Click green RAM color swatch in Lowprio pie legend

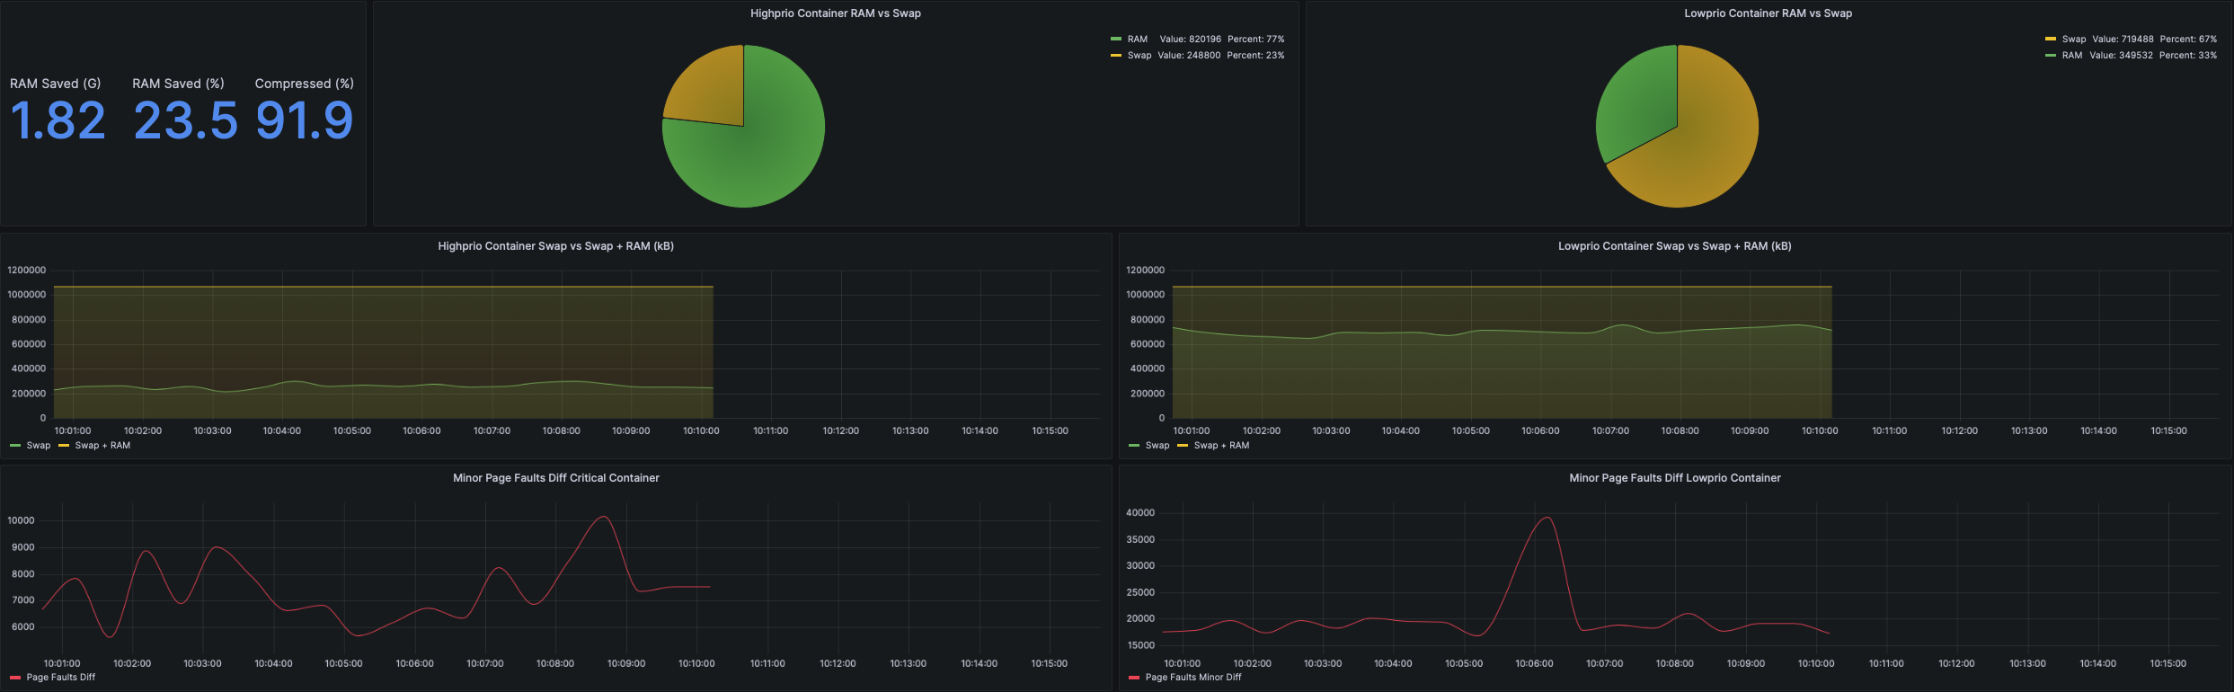point(2051,56)
